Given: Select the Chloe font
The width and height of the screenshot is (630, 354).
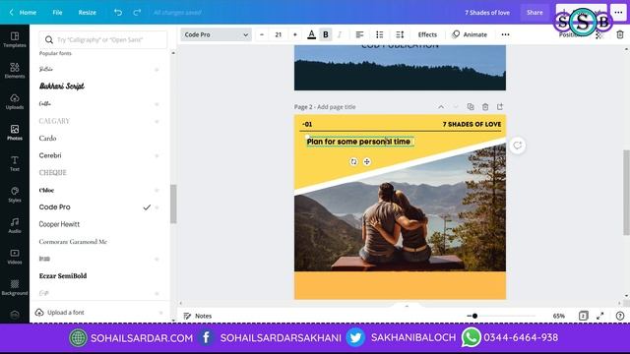Looking at the screenshot, I should (x=46, y=190).
